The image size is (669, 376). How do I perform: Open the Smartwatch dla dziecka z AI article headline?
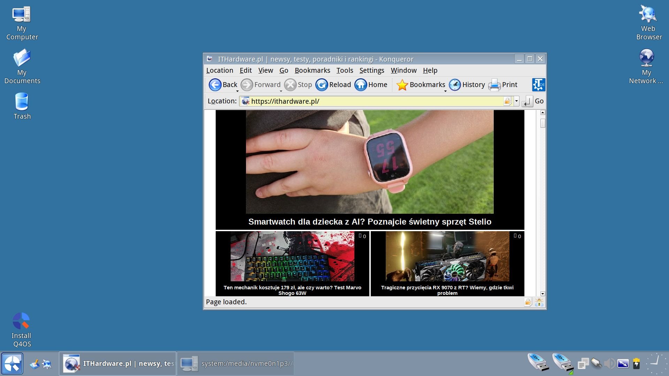[x=370, y=222]
